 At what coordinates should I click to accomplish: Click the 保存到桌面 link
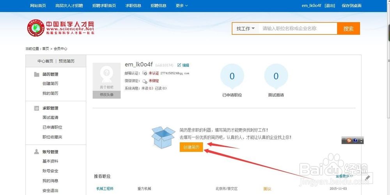[351, 5]
